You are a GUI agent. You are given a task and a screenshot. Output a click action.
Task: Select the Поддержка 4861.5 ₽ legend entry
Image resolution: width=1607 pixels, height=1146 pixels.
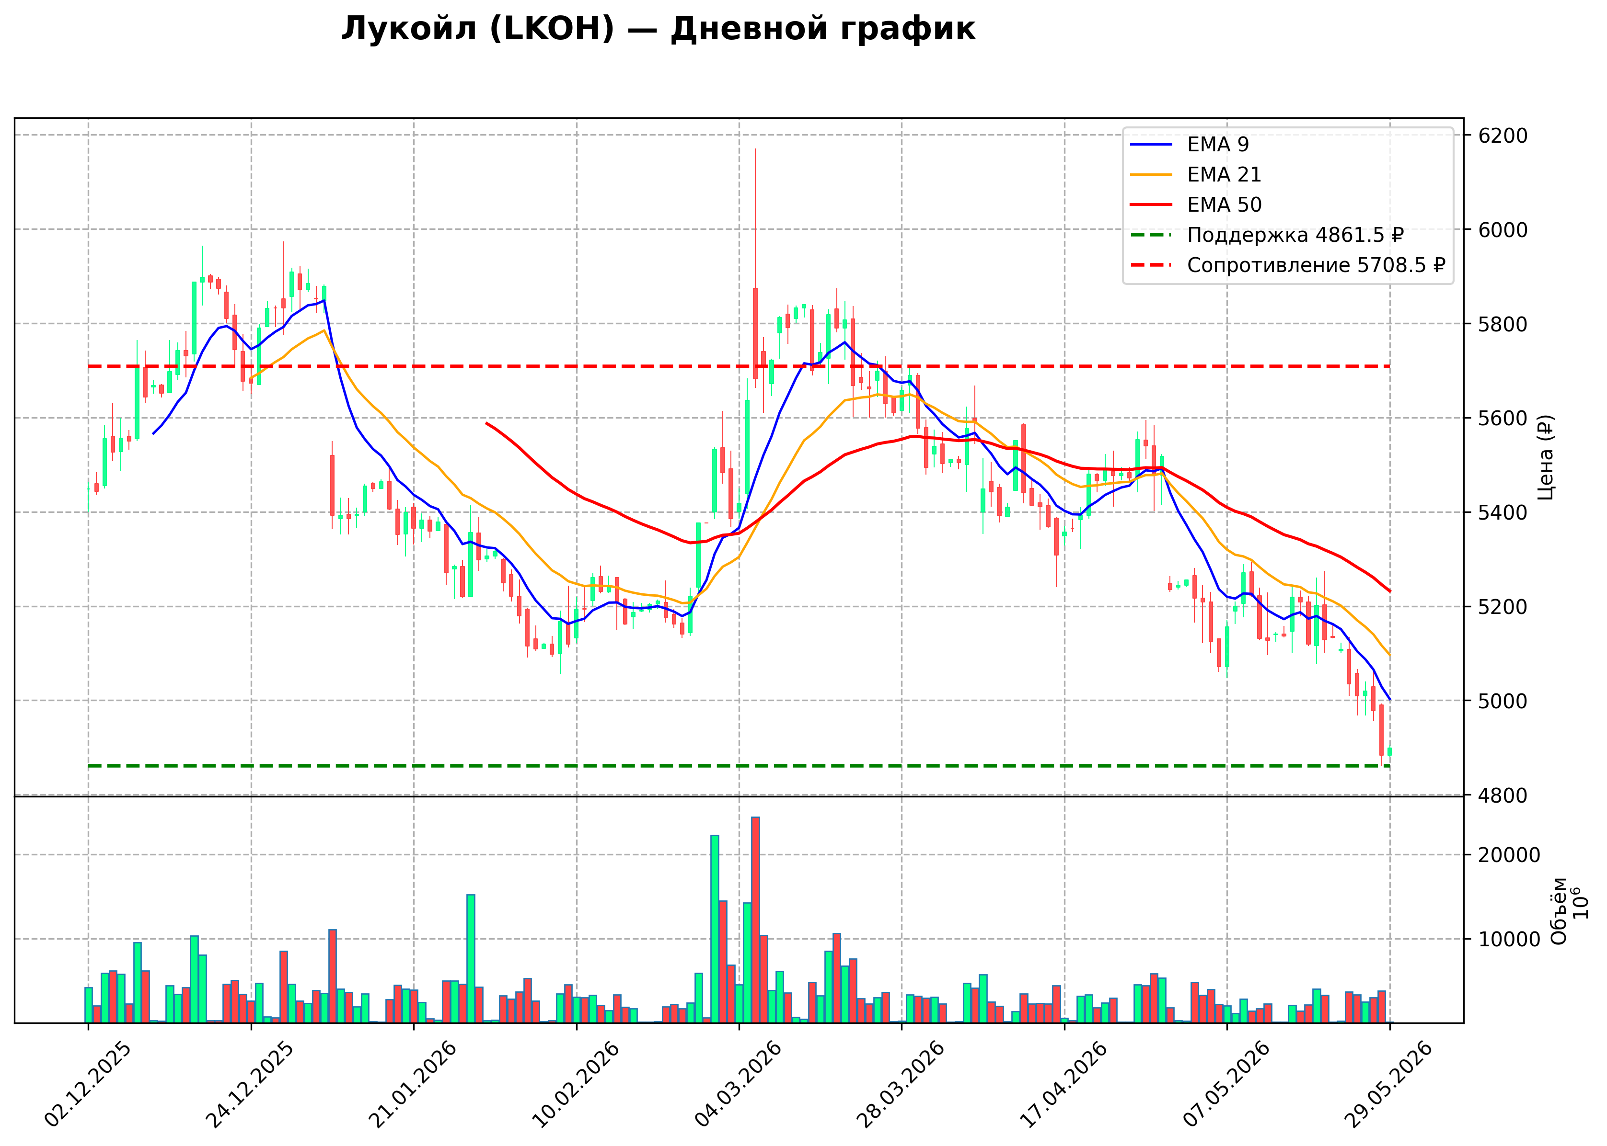[1267, 235]
